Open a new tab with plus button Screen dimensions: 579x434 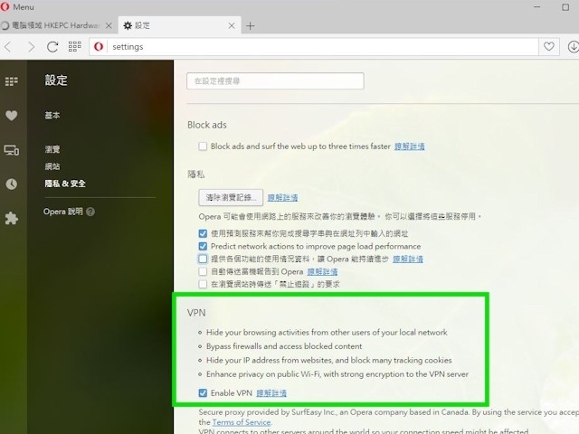coord(251,26)
